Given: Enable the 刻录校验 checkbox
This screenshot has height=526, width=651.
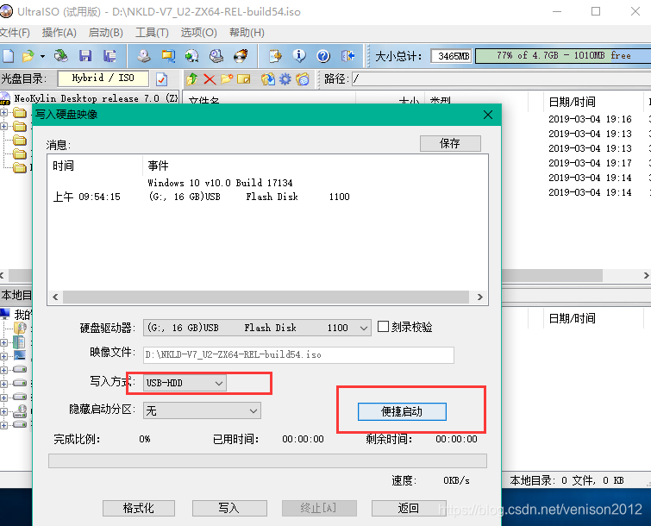Looking at the screenshot, I should tap(383, 327).
